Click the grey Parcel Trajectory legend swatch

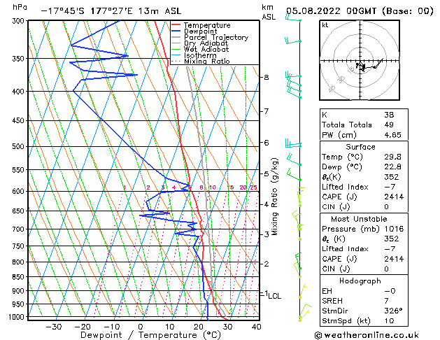pos(176,37)
